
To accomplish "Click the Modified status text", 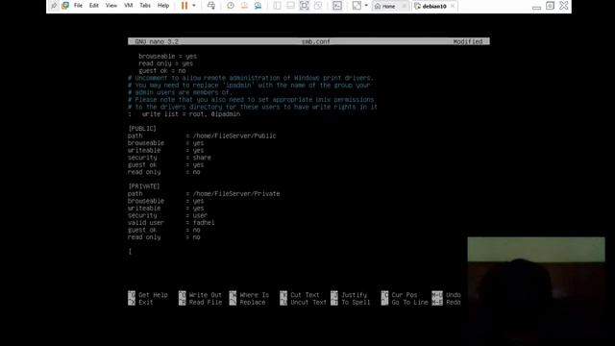I will click(x=468, y=41).
